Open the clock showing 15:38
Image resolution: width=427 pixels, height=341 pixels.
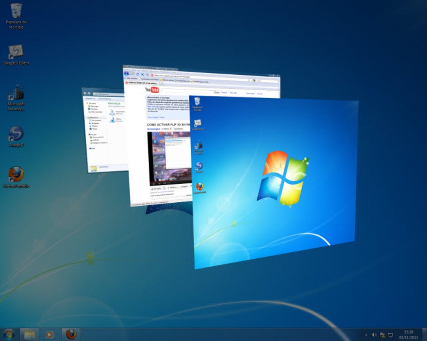coord(408,335)
